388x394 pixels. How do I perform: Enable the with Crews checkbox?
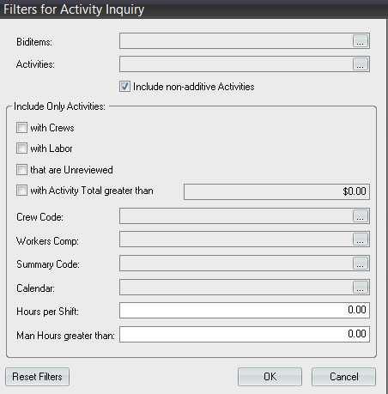[21, 128]
